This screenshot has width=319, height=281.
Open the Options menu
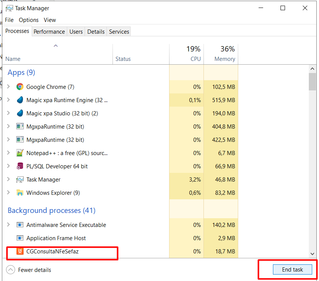click(x=29, y=20)
